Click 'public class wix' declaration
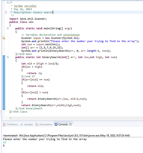Image resolution: width=143 pixels, height=153 pixels. (21, 22)
